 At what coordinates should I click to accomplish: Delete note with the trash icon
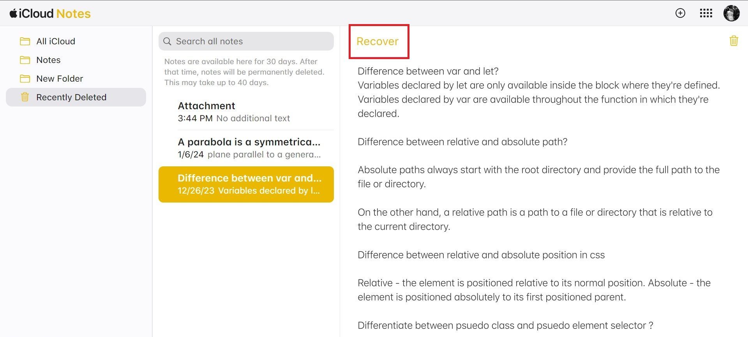pyautogui.click(x=734, y=41)
